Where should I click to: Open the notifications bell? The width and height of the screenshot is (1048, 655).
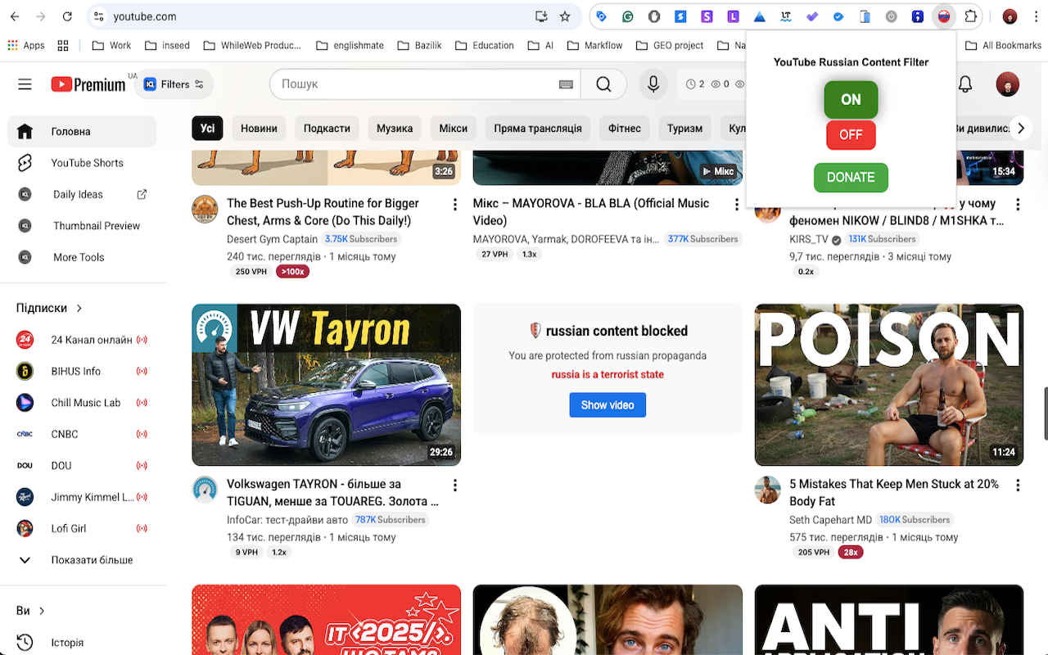coord(965,84)
